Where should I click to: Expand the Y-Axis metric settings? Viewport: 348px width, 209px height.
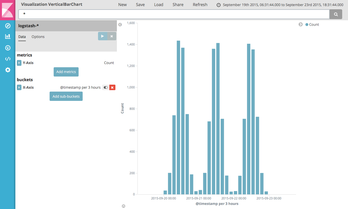tap(19, 63)
